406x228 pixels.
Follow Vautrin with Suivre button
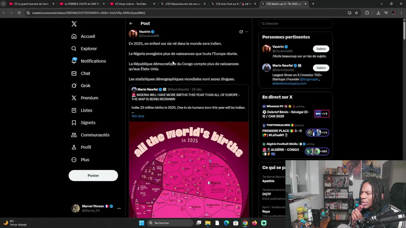(321, 49)
